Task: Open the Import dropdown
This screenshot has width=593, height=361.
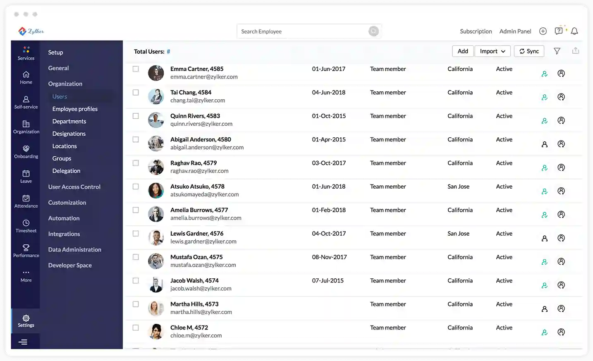Action: click(493, 51)
